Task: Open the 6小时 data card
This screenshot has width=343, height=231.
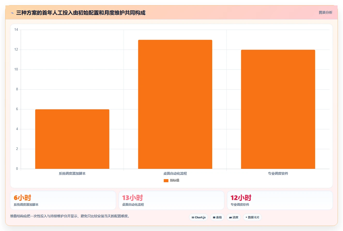Action: coord(63,200)
